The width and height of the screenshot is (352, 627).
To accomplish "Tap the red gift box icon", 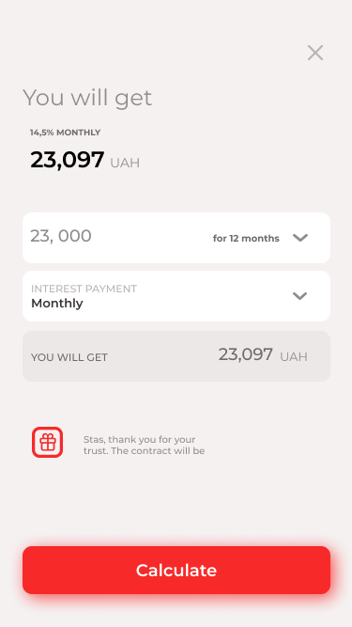I will 48,442.
